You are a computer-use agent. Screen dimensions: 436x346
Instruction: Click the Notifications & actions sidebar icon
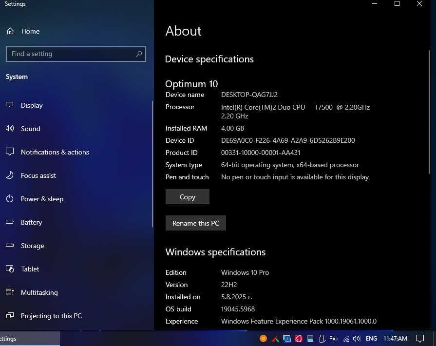[x=10, y=152]
